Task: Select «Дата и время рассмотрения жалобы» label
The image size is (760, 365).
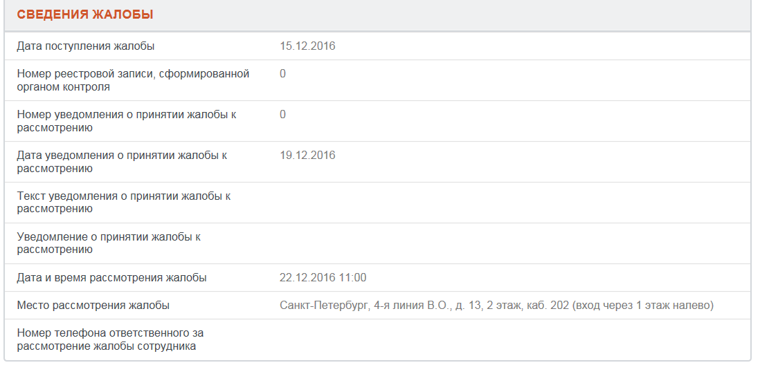Action: point(111,278)
